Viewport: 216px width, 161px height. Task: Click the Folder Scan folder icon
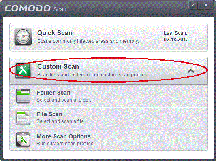(23, 96)
